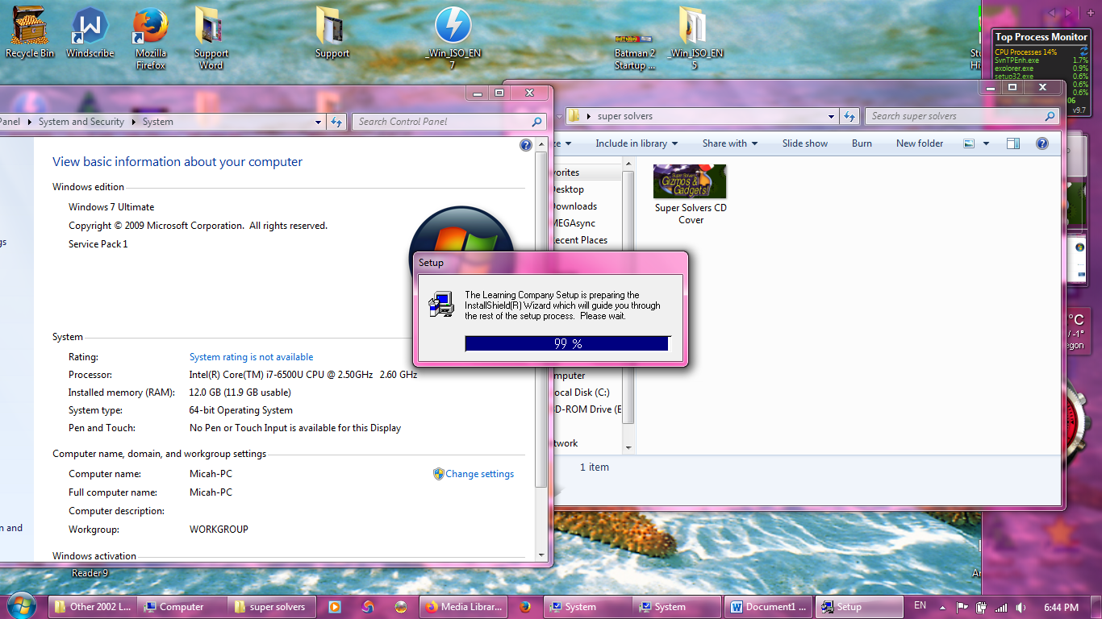Click the refresh icon beside super solvers address
The width and height of the screenshot is (1102, 619).
point(849,116)
